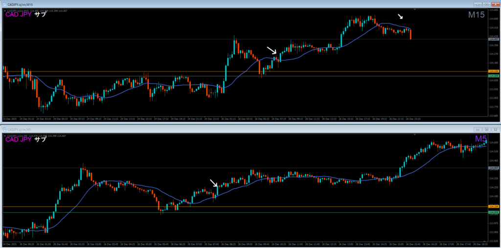Expand the small arrow beside the M5 chart info line
The image size is (501, 248).
(x=5, y=135)
